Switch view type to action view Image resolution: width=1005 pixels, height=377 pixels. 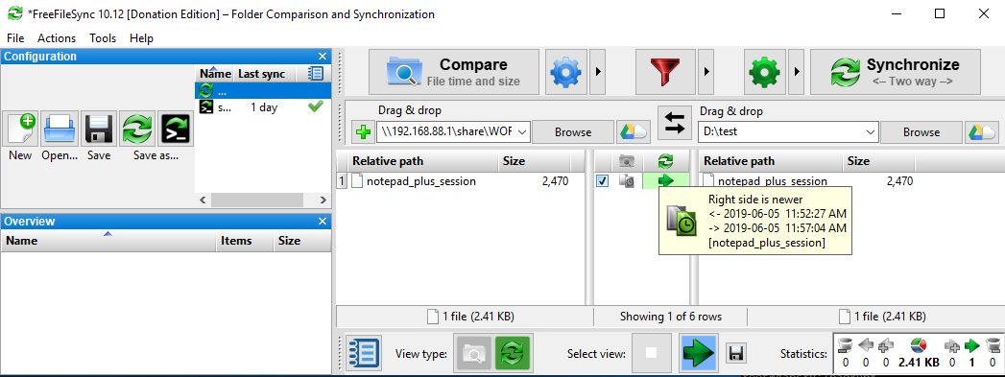point(513,353)
